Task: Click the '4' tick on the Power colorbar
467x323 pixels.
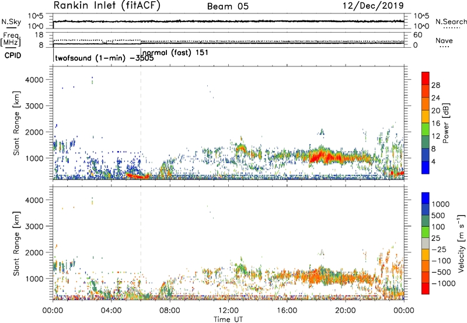Action: coord(434,162)
